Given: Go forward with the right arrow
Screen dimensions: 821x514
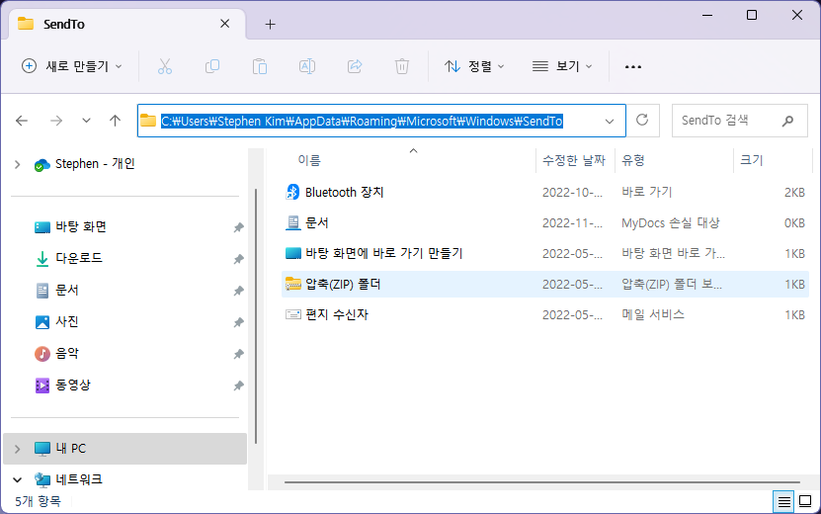Looking at the screenshot, I should tap(56, 121).
